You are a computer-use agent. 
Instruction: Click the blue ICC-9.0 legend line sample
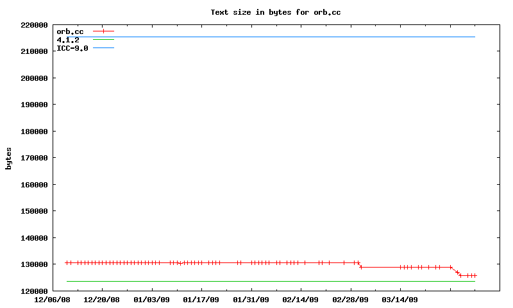103,48
